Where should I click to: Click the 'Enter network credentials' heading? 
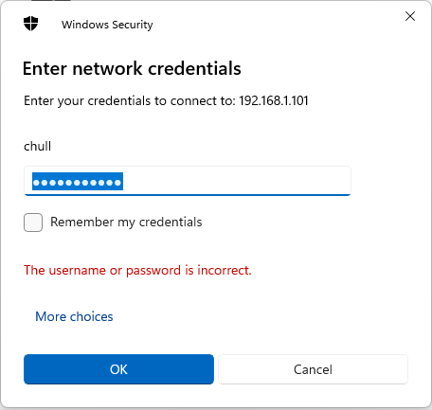[132, 68]
